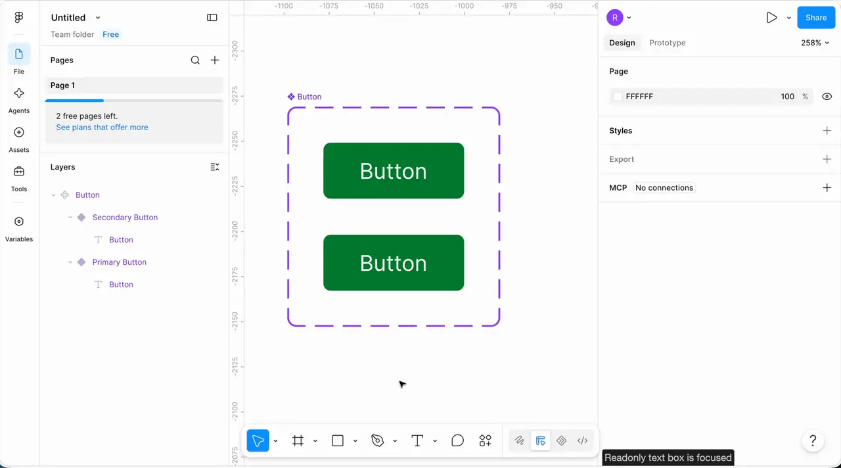
Task: Open the Figma main menu logo
Action: coord(18,18)
